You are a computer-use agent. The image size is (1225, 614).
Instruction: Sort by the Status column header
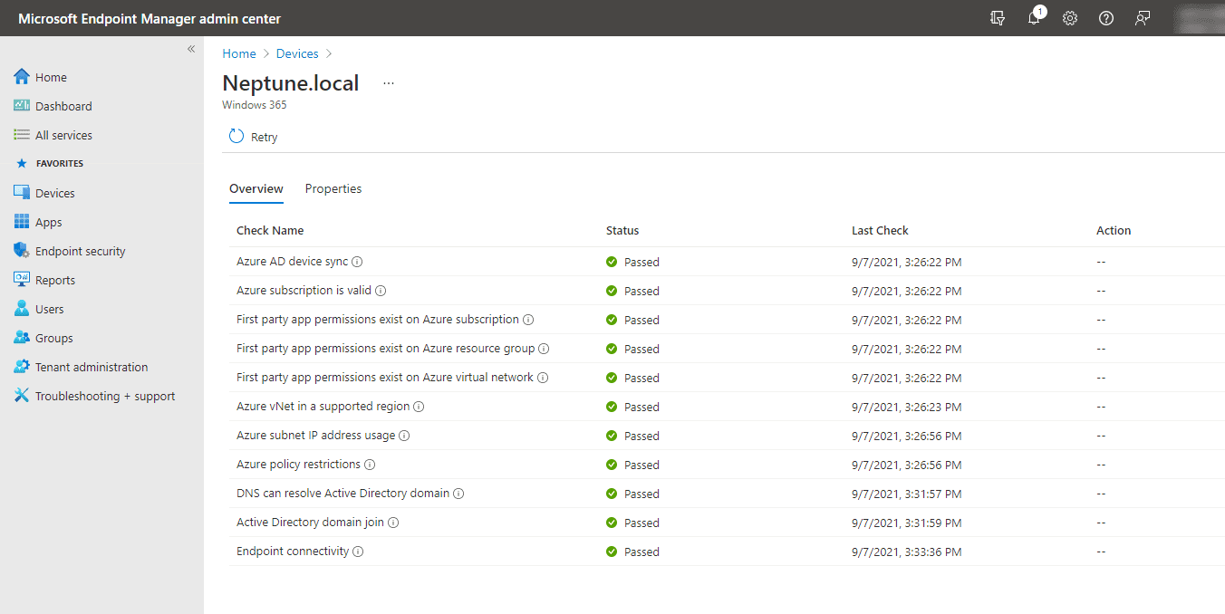[x=622, y=230]
